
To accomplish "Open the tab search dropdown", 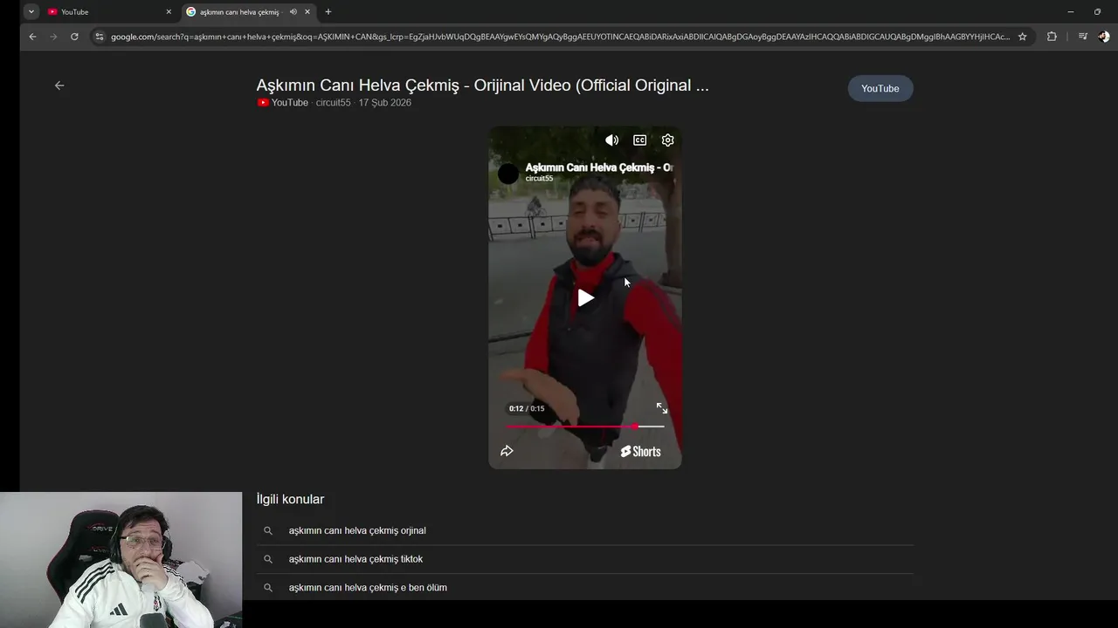I will 31,12.
